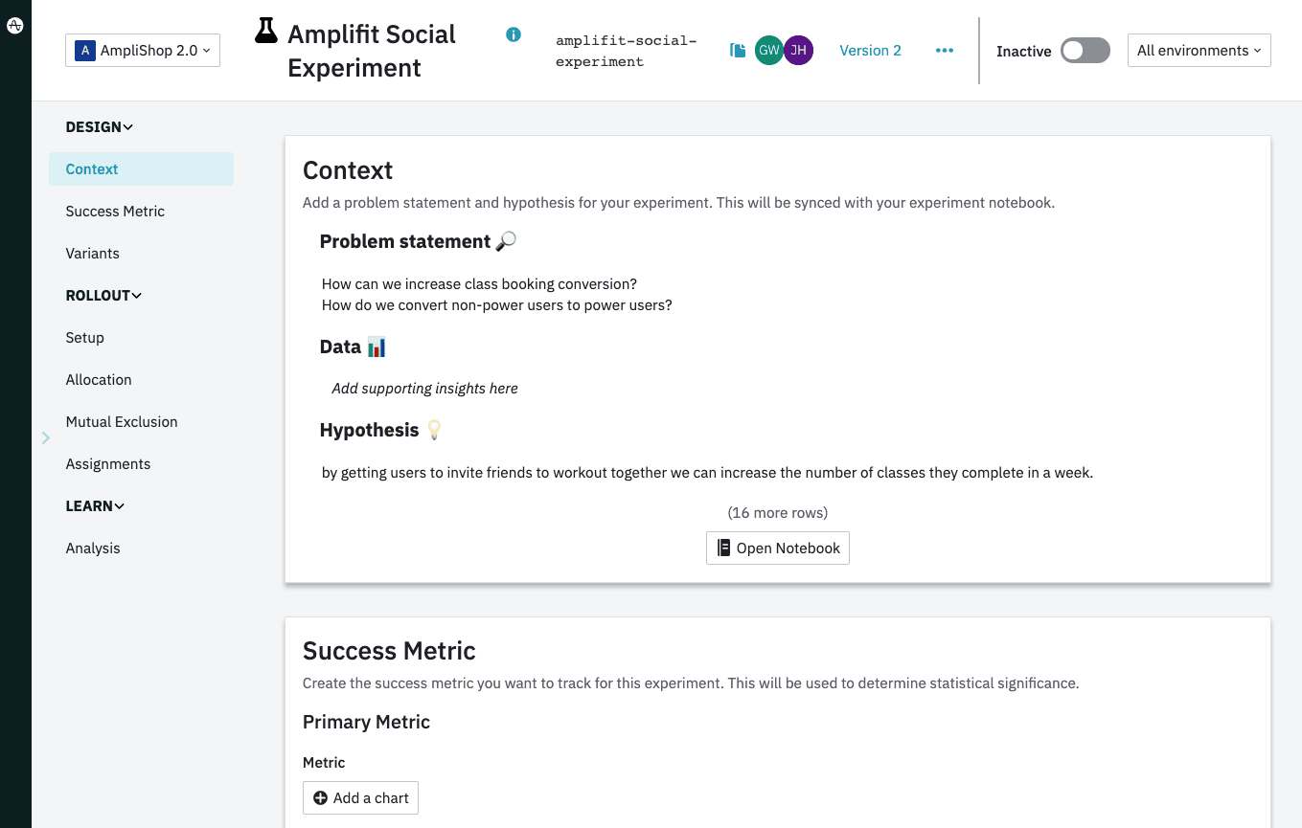Viewport: 1302px width, 828px height.
Task: Open the AmpliShop 2.0 project dropdown
Action: click(x=142, y=50)
